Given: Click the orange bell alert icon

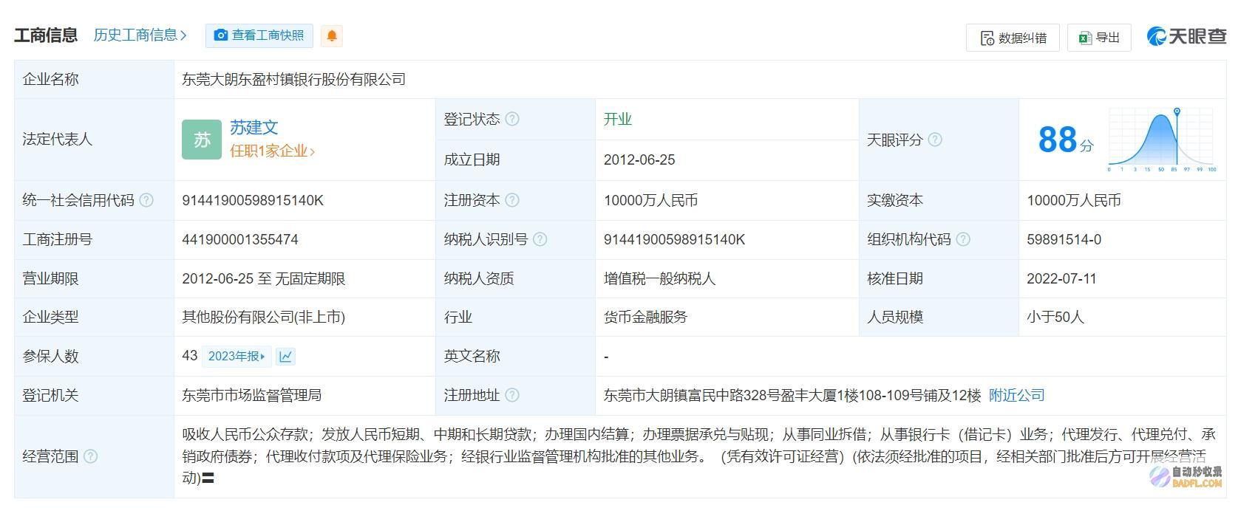Looking at the screenshot, I should 332,35.
